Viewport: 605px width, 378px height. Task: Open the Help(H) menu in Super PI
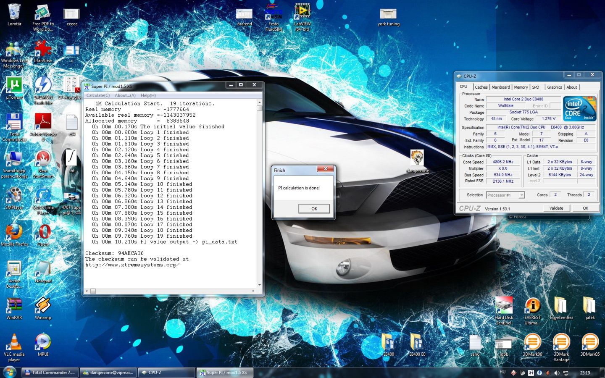(x=148, y=95)
